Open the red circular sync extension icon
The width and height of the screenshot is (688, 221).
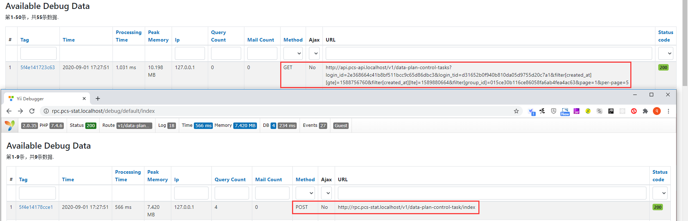[634, 111]
